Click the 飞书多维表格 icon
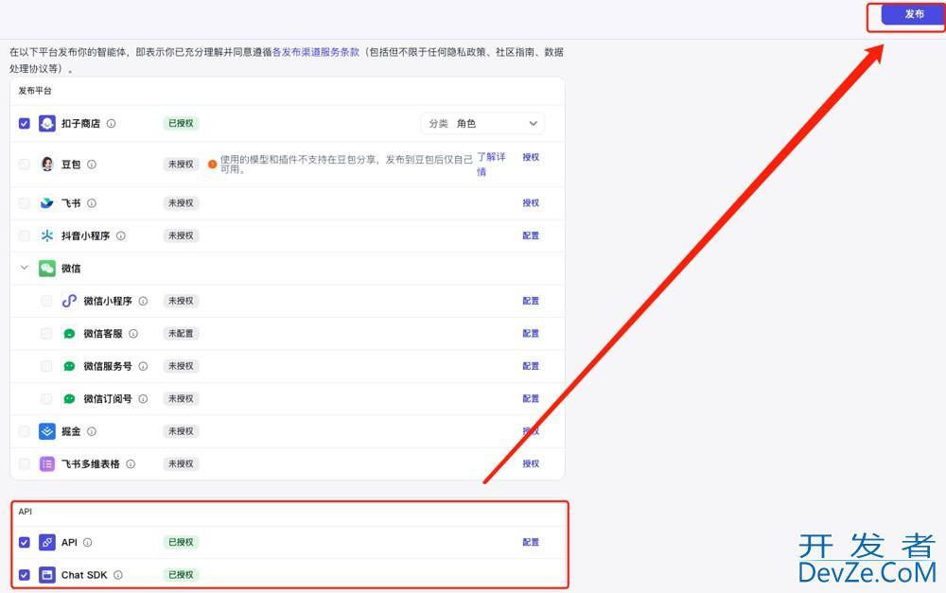Image resolution: width=946 pixels, height=593 pixels. 47,464
